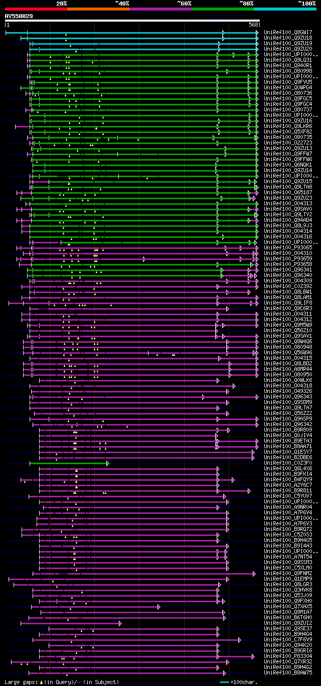Open the UniRef100_P93659 hit
This screenshot has width=321, height=686.
(x=288, y=258)
